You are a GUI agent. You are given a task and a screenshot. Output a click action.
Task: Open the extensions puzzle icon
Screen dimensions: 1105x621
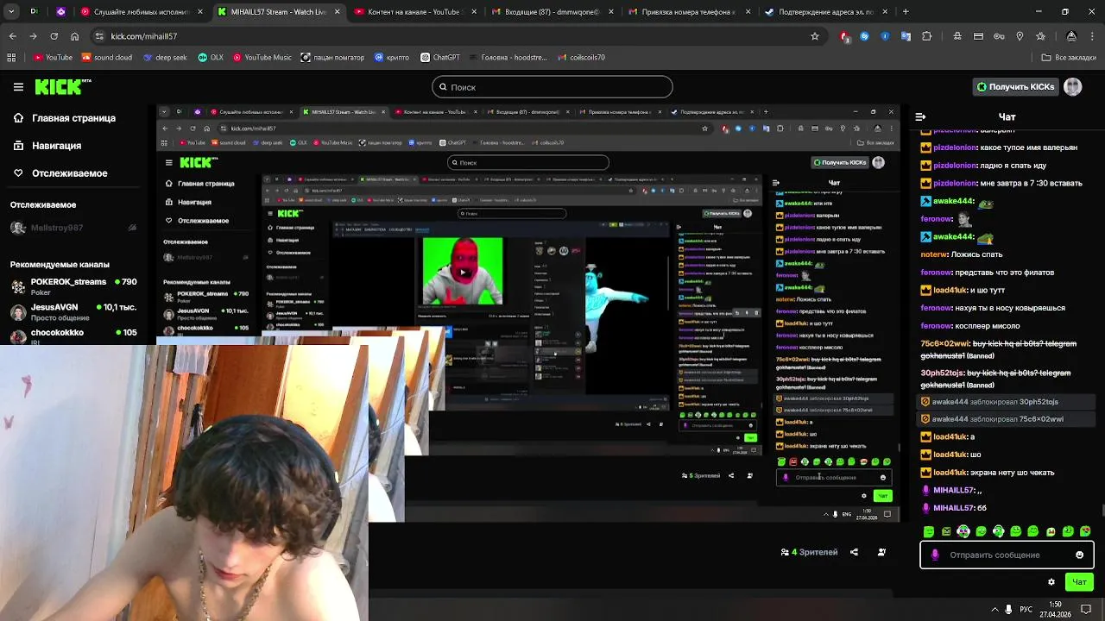(x=926, y=36)
